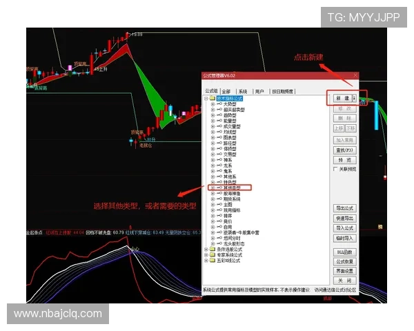Expand the 其他类型 tree node

pos(213,188)
